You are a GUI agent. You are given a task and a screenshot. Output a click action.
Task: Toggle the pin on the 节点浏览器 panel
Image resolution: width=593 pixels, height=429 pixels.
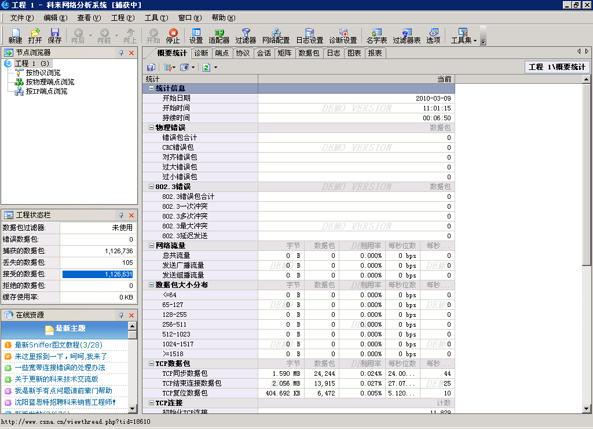(x=121, y=53)
